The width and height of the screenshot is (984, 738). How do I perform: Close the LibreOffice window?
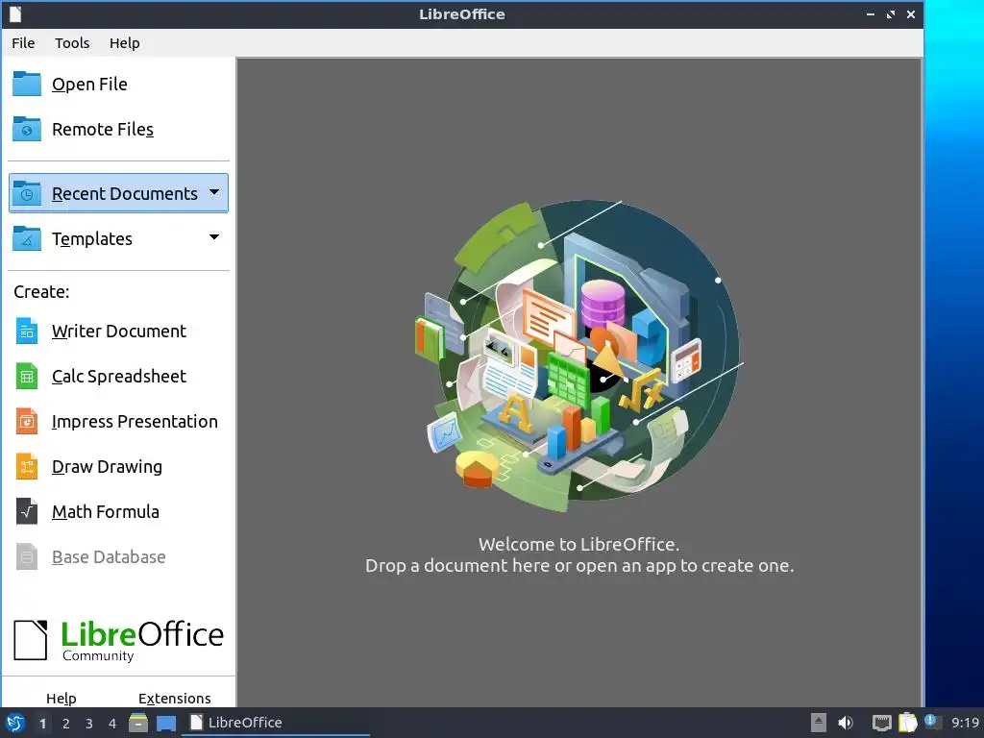pos(911,13)
